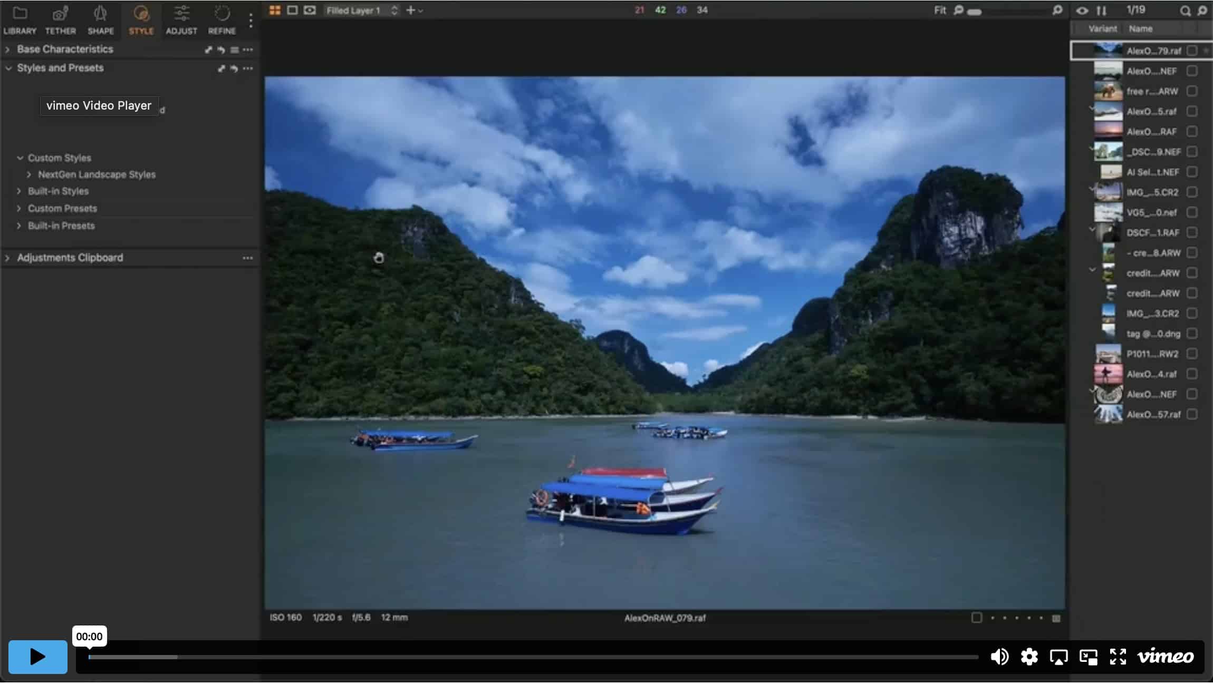
Task: Click the add layer plus button
Action: coord(410,10)
